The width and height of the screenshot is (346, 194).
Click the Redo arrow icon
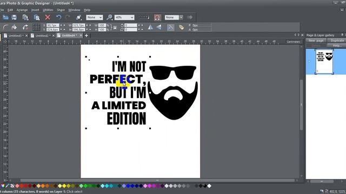(x=68, y=17)
